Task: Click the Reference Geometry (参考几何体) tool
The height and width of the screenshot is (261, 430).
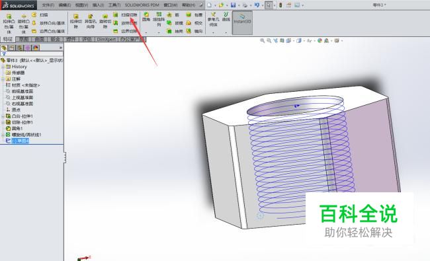Action: (x=214, y=19)
